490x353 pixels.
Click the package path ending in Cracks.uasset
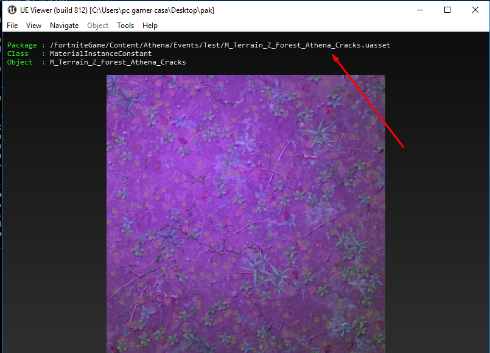point(220,45)
